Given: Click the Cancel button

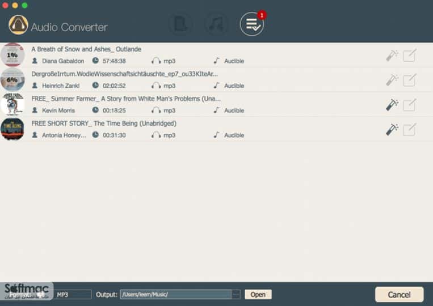Looking at the screenshot, I should 399,295.
